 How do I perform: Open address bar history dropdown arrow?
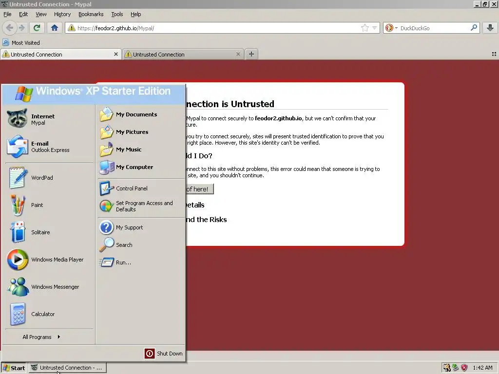[x=375, y=28]
